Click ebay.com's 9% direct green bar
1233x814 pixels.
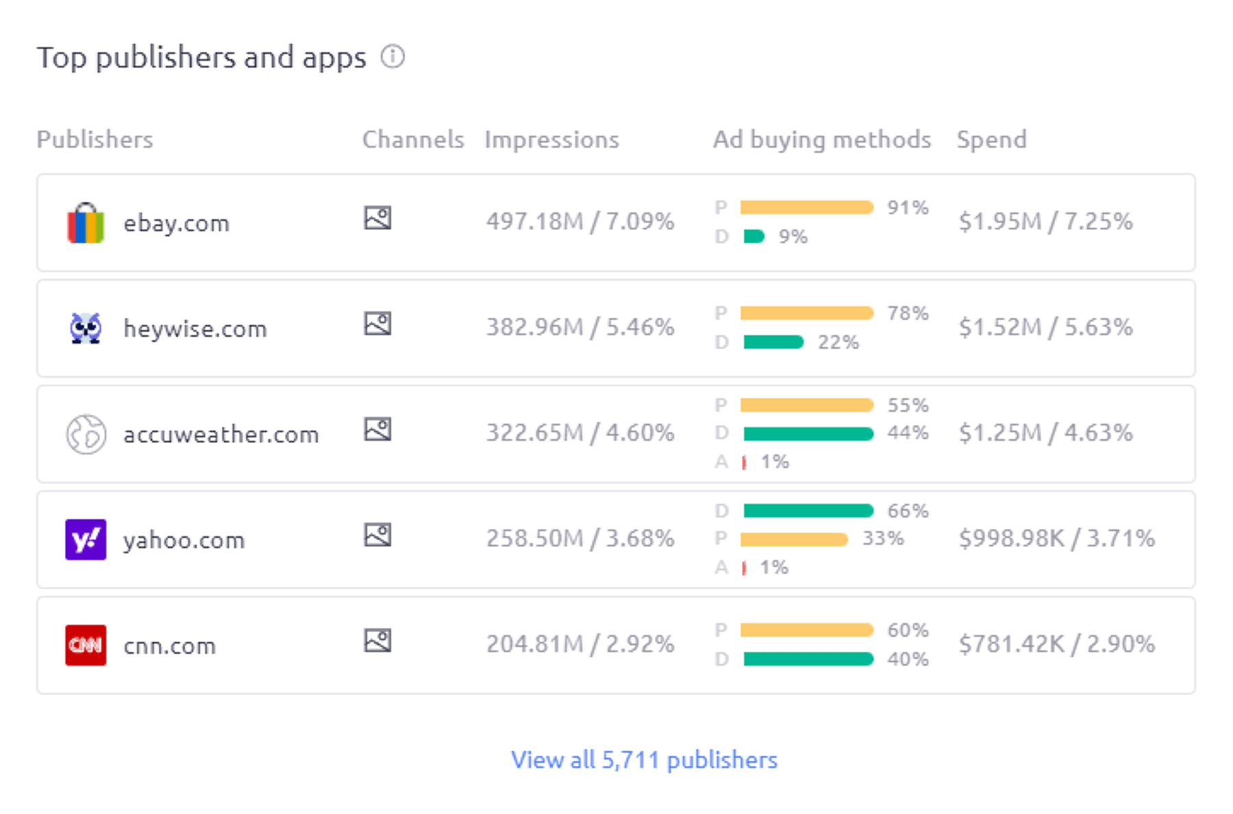(x=754, y=236)
